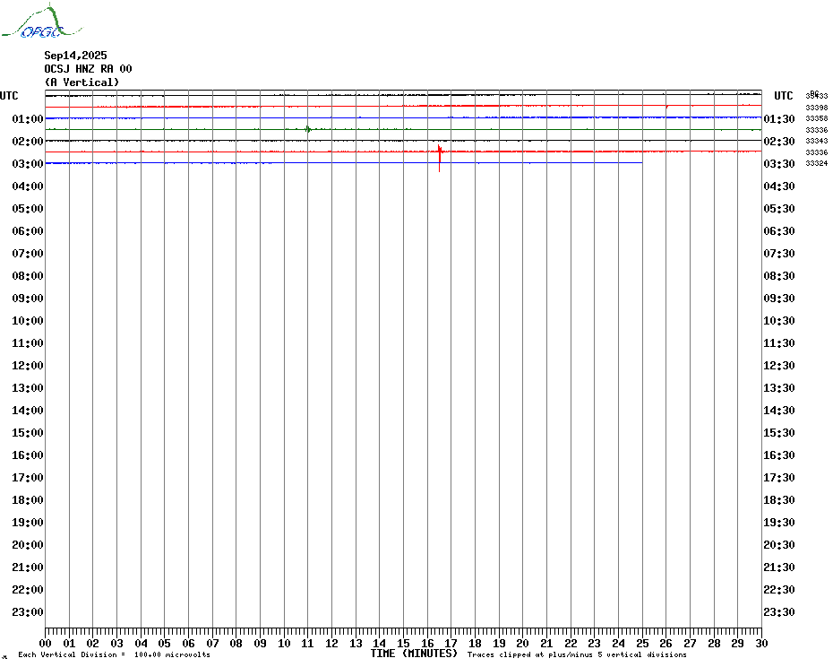The height and width of the screenshot is (667, 833).
Task: Click the Each Vertical Division microvolts note
Action: 114,654
